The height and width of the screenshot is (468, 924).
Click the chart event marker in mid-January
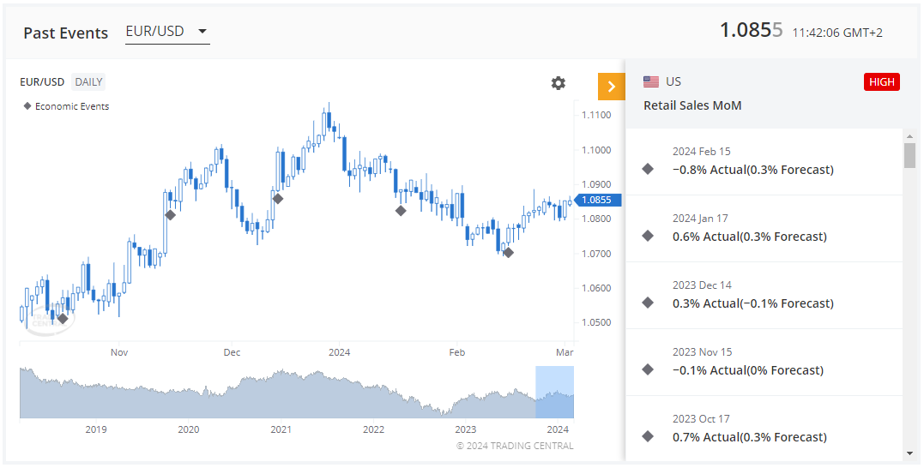tap(401, 210)
